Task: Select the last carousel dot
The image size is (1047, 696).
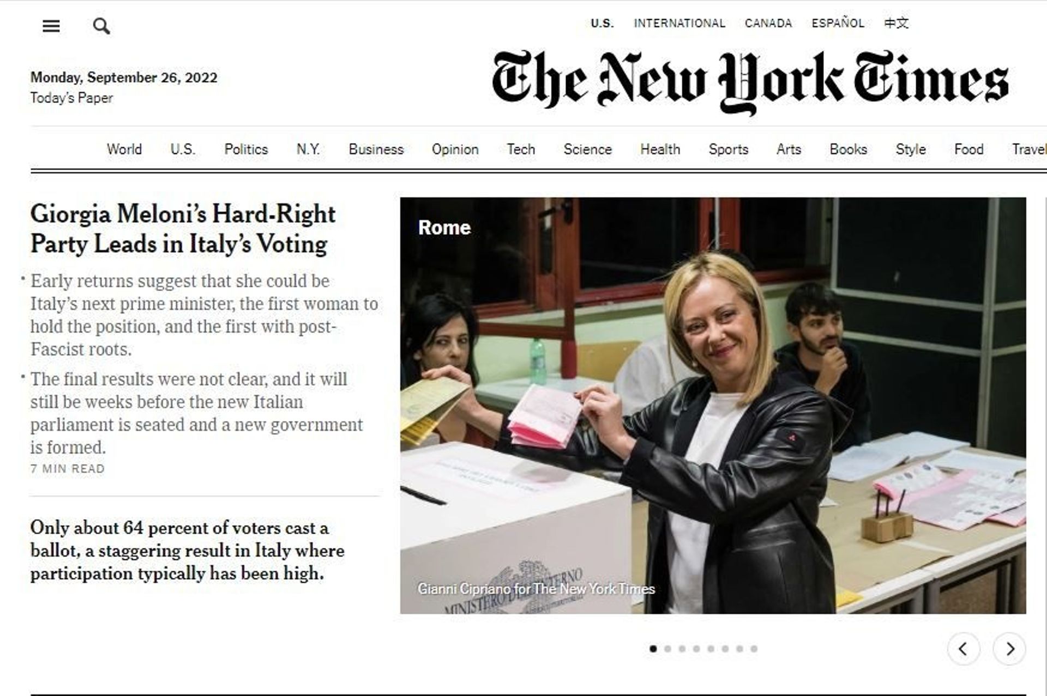Action: click(754, 649)
